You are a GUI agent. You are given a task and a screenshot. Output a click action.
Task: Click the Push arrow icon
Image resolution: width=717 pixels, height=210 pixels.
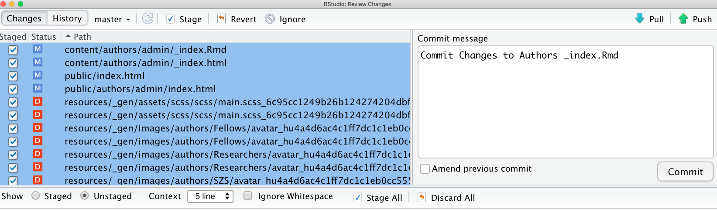pos(683,18)
